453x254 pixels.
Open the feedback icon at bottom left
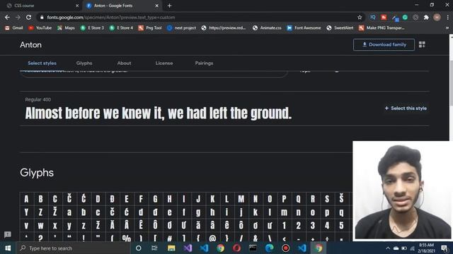click(8, 234)
